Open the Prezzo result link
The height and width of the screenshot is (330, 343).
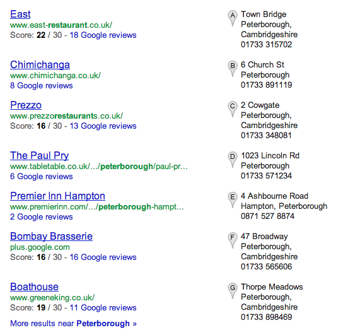tap(26, 105)
